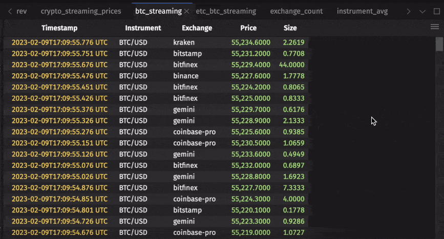Image resolution: width=444 pixels, height=239 pixels.
Task: Open the table options hamburger menu
Action: (x=435, y=27)
